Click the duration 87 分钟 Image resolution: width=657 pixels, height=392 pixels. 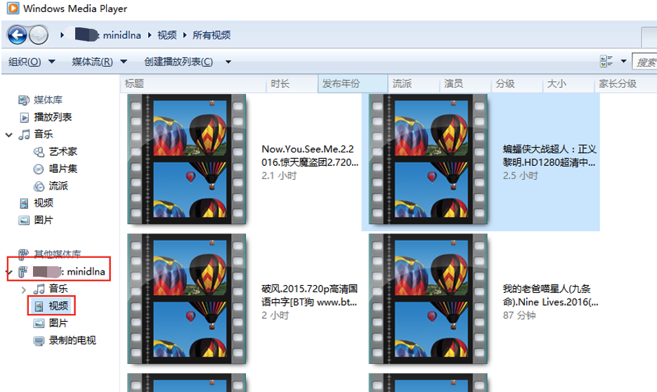[519, 315]
